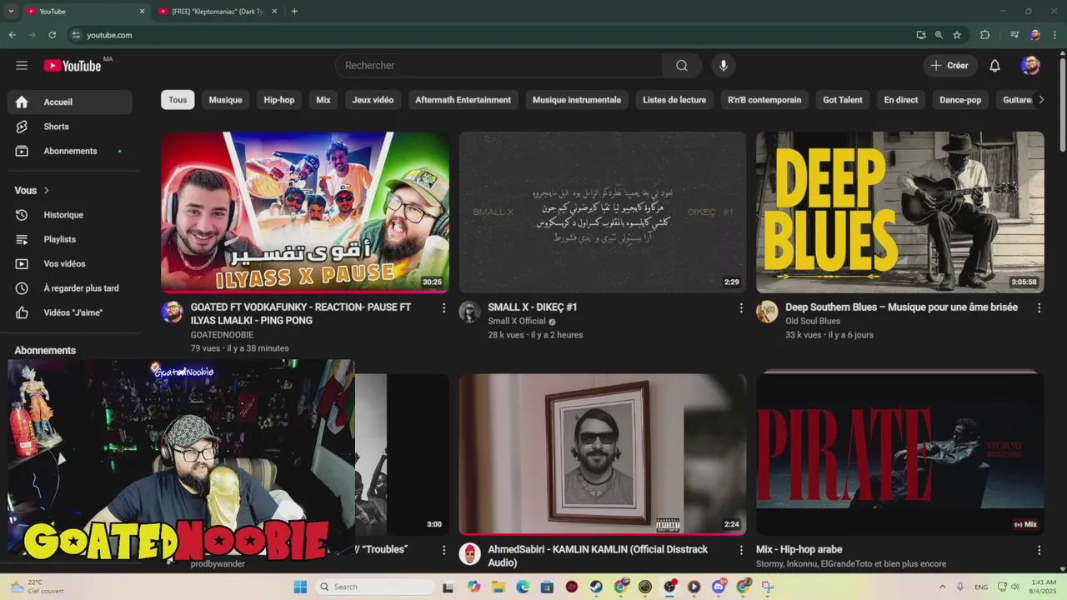Open the ILYASS X PAUSE video thumbnail

(305, 212)
